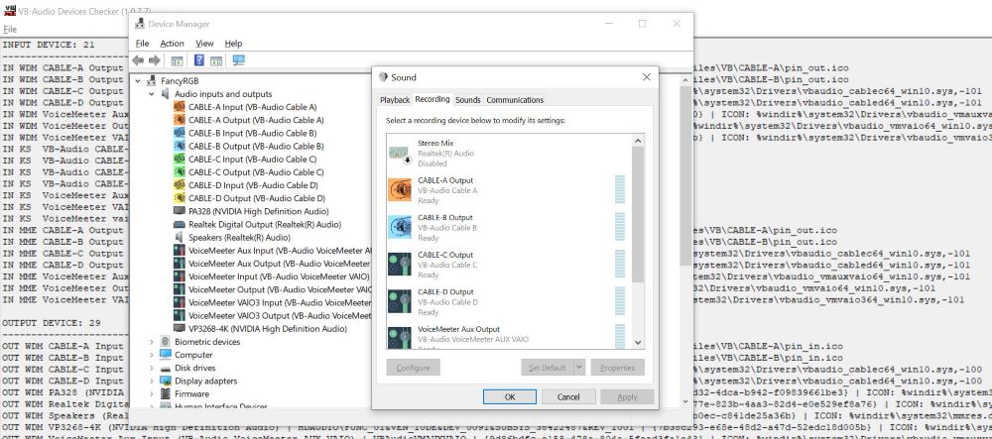992x439 pixels.
Task: Click the Apply button in Sound dialog
Action: tap(627, 396)
